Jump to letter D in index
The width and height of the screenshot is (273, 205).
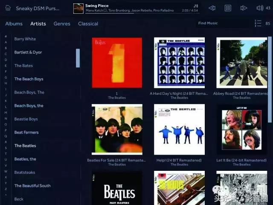point(6,60)
